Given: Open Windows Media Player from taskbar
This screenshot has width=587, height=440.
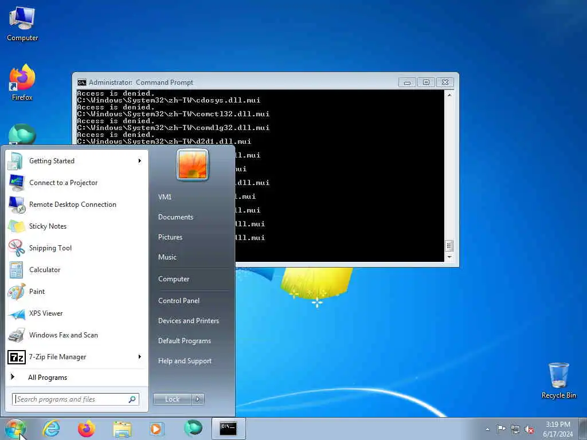Looking at the screenshot, I should click(156, 429).
